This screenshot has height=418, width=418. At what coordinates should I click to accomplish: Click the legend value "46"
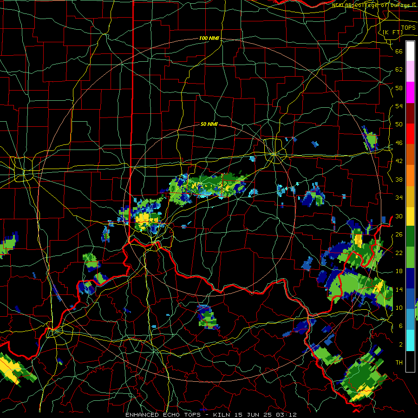(399, 143)
